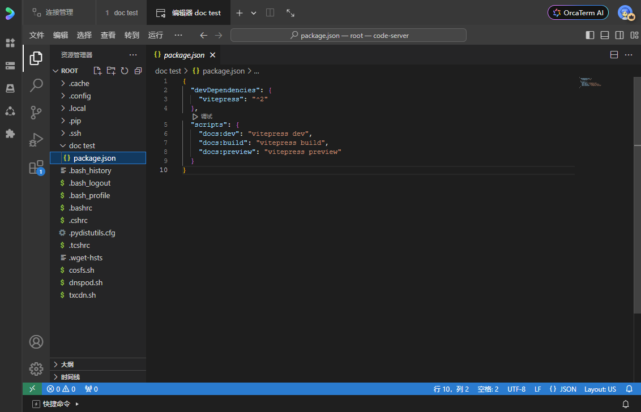Collapse the doc test folder
The height and width of the screenshot is (412, 641).
pyautogui.click(x=82, y=145)
